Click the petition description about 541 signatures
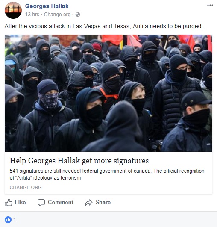The image size is (217, 227). (x=107, y=174)
